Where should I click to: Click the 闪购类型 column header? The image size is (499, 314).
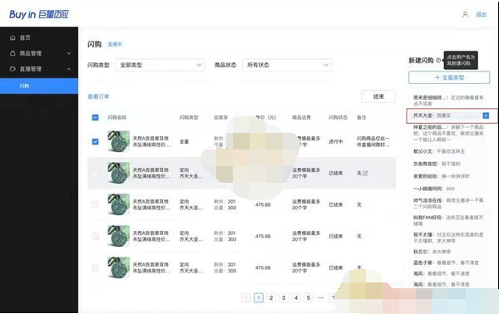189,118
